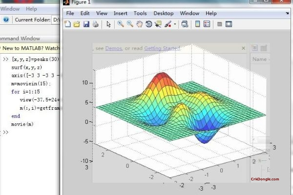
Task: Open the Tools menu in Figure window
Action: click(x=140, y=14)
